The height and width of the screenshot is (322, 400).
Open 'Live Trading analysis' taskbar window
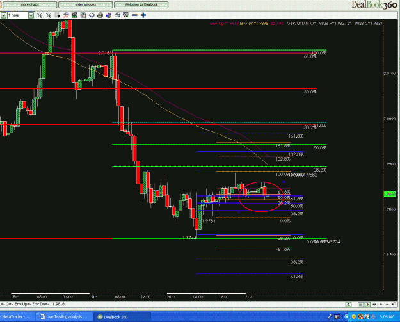pyautogui.click(x=64, y=317)
